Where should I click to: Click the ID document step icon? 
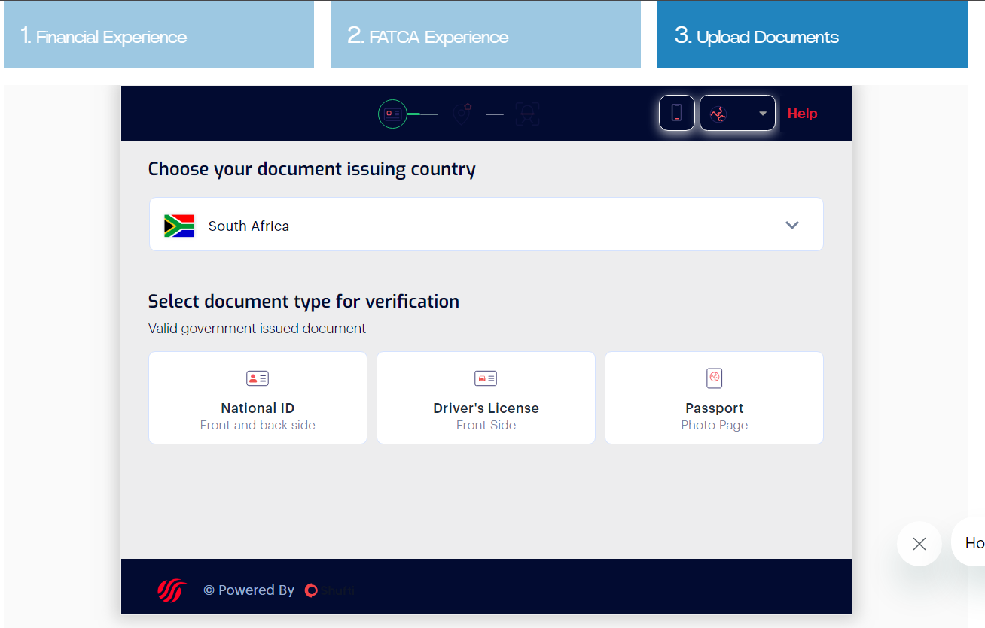(392, 114)
